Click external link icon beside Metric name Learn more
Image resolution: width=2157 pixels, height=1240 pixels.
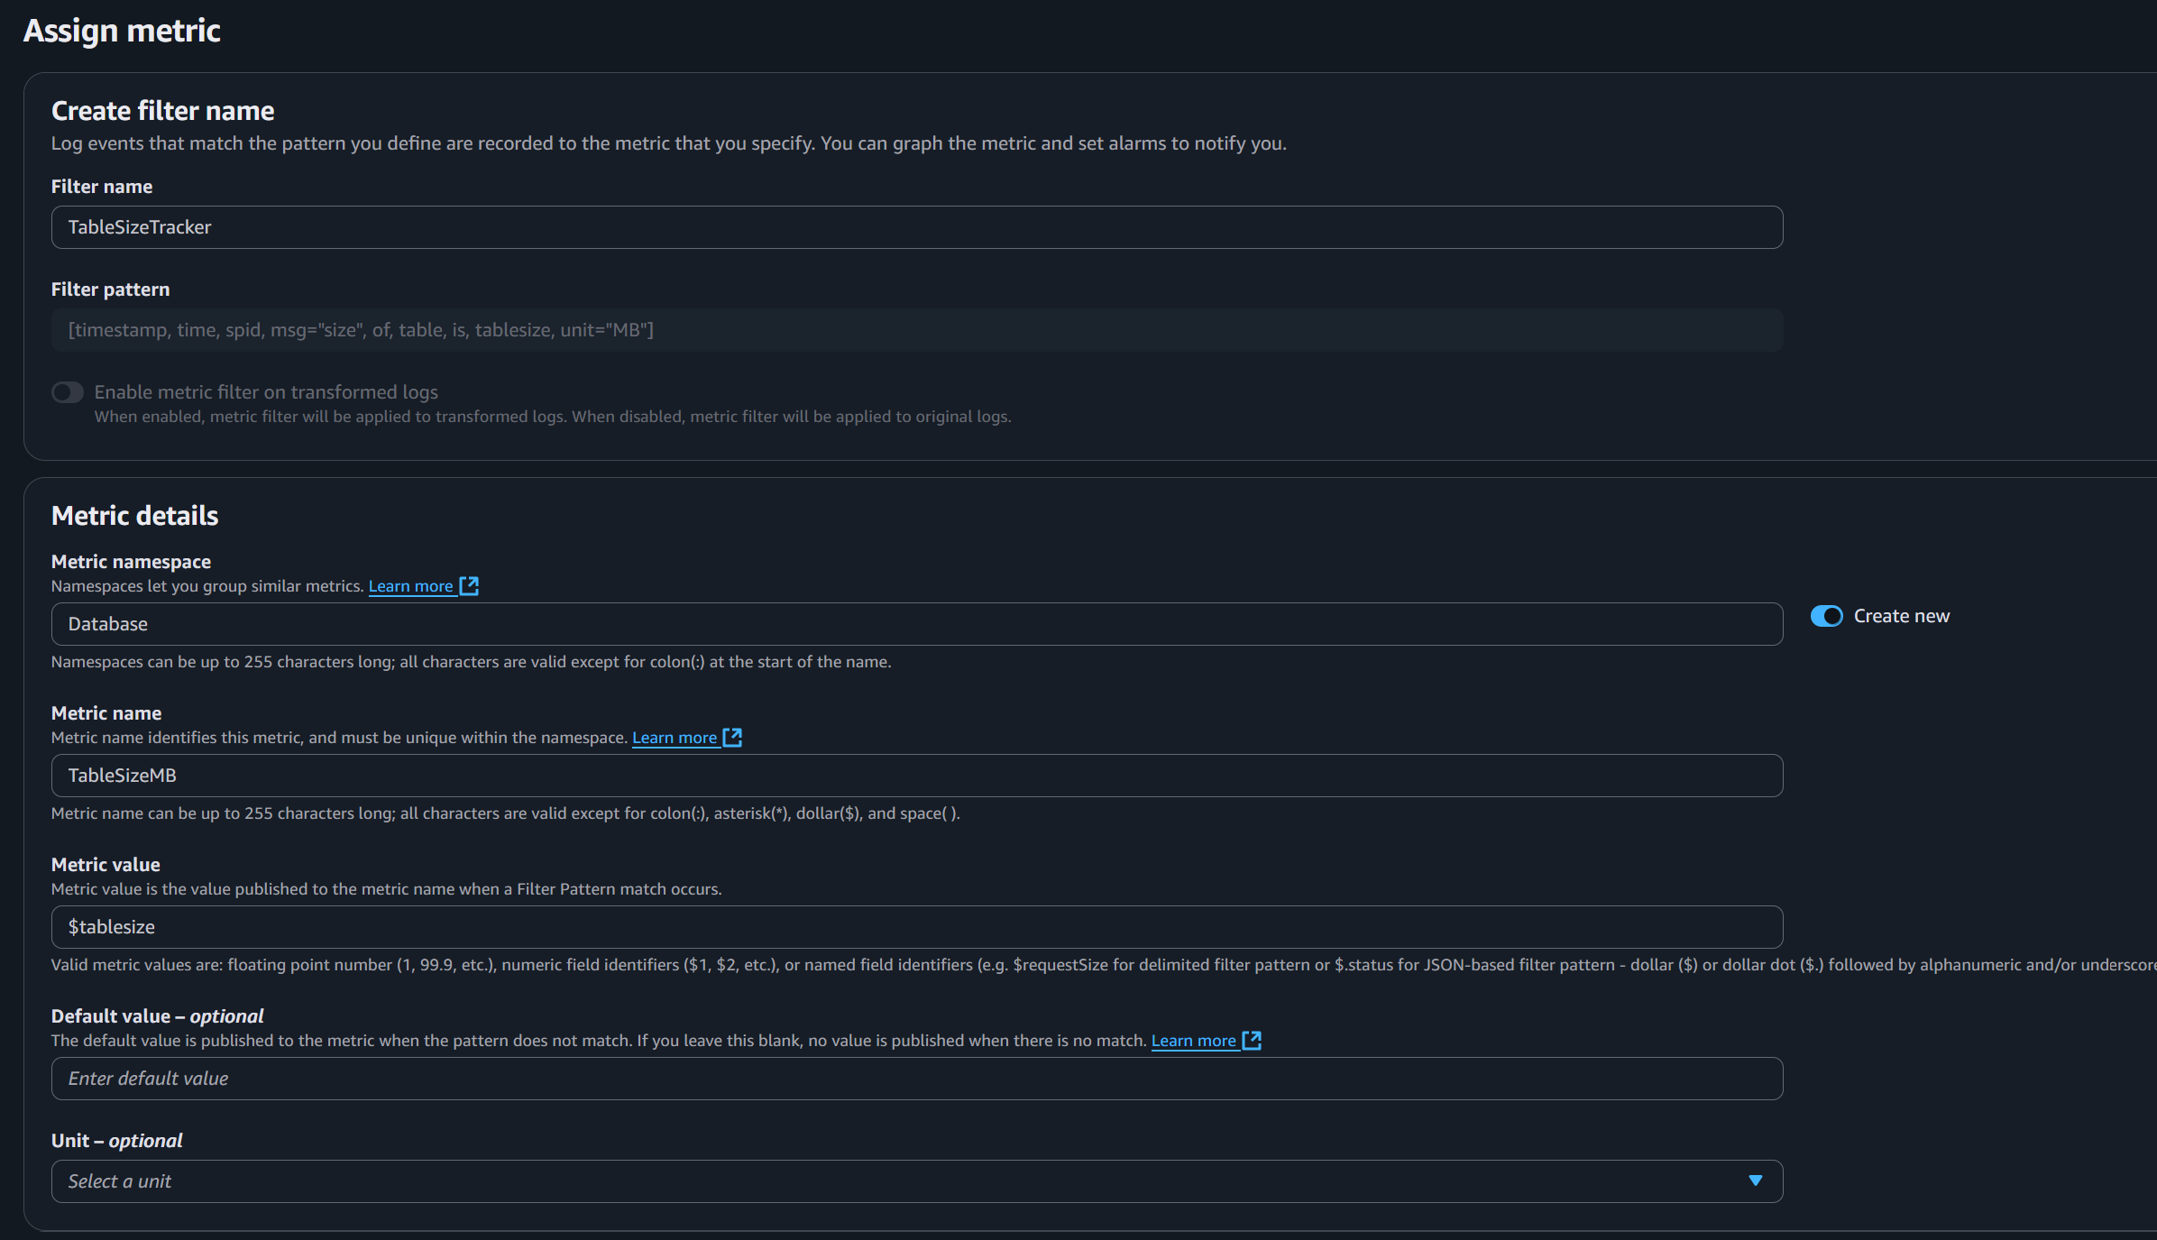(x=733, y=738)
